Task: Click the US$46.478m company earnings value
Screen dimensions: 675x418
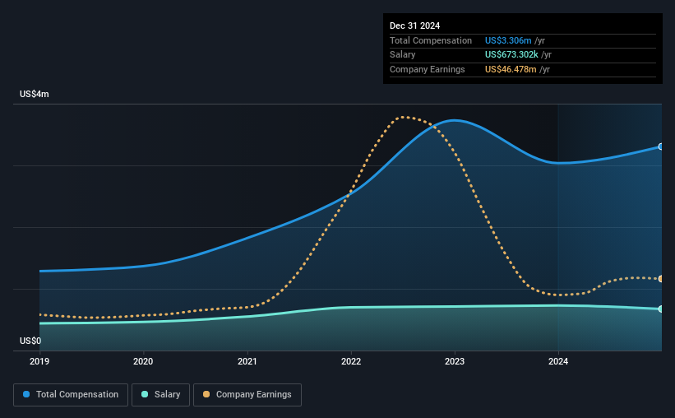Action: pyautogui.click(x=511, y=69)
